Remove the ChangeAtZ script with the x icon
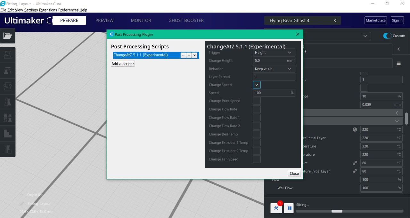410x218 pixels. pyautogui.click(x=194, y=55)
